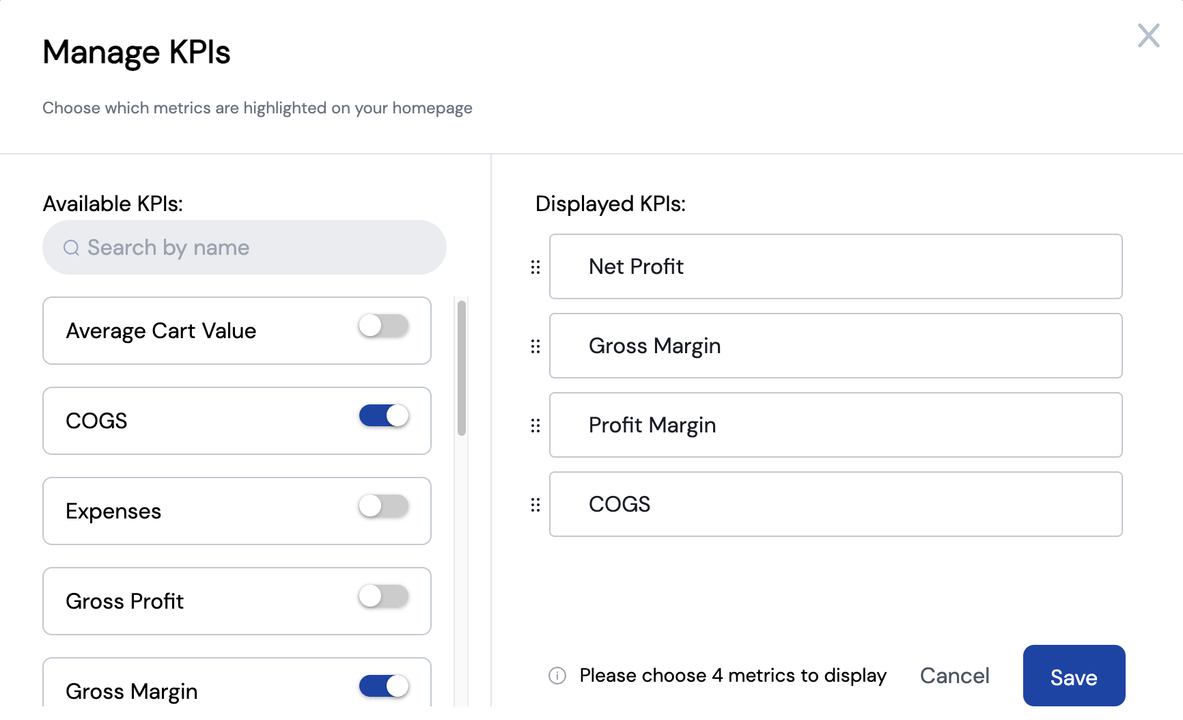The width and height of the screenshot is (1183, 720).
Task: Click the drag handle beside Profit Margin
Action: [x=535, y=426]
